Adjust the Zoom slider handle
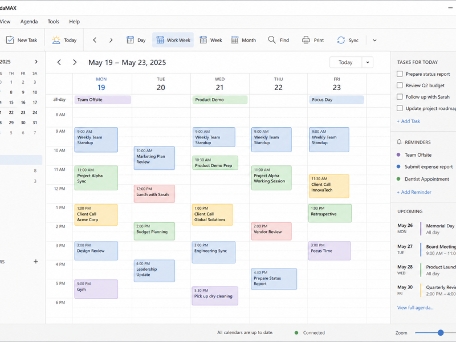 click(441, 332)
